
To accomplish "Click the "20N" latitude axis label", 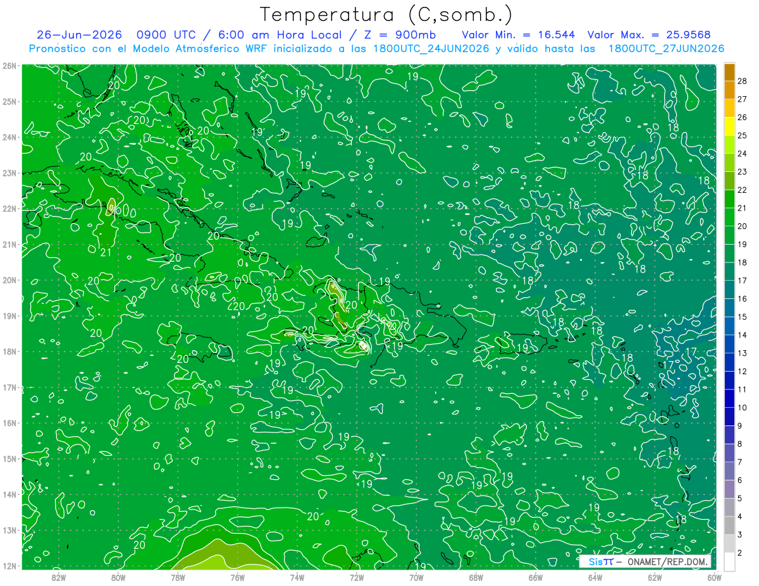I will pos(9,280).
